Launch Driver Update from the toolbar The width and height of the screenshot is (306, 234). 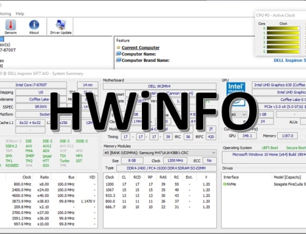click(61, 27)
